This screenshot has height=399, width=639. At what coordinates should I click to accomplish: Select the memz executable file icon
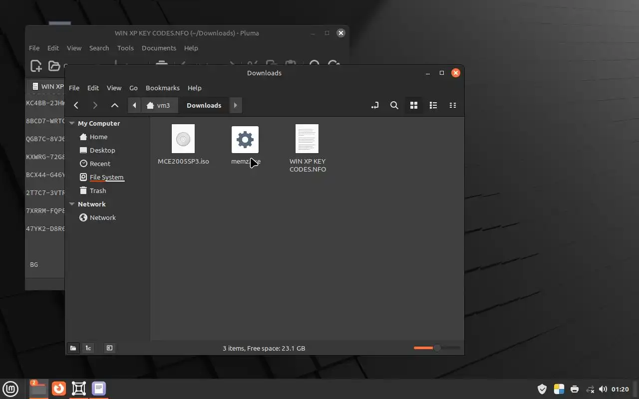(245, 140)
